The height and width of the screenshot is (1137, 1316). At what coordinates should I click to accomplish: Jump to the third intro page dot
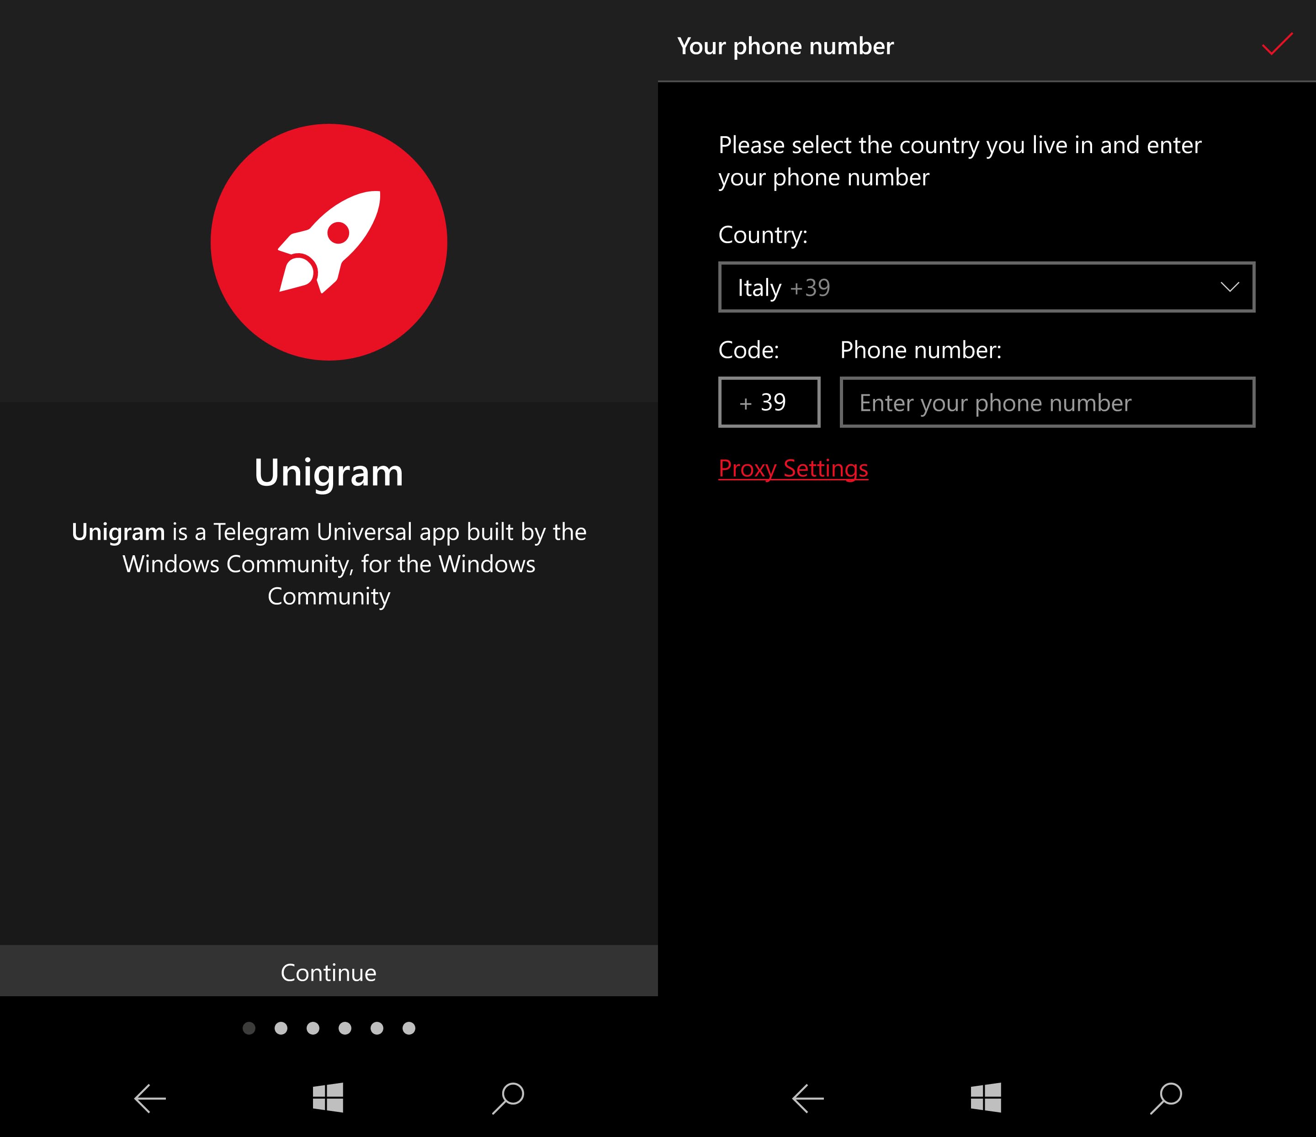(x=313, y=1028)
